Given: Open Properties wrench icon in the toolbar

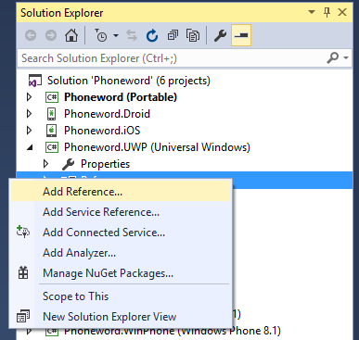Looking at the screenshot, I should [220, 35].
